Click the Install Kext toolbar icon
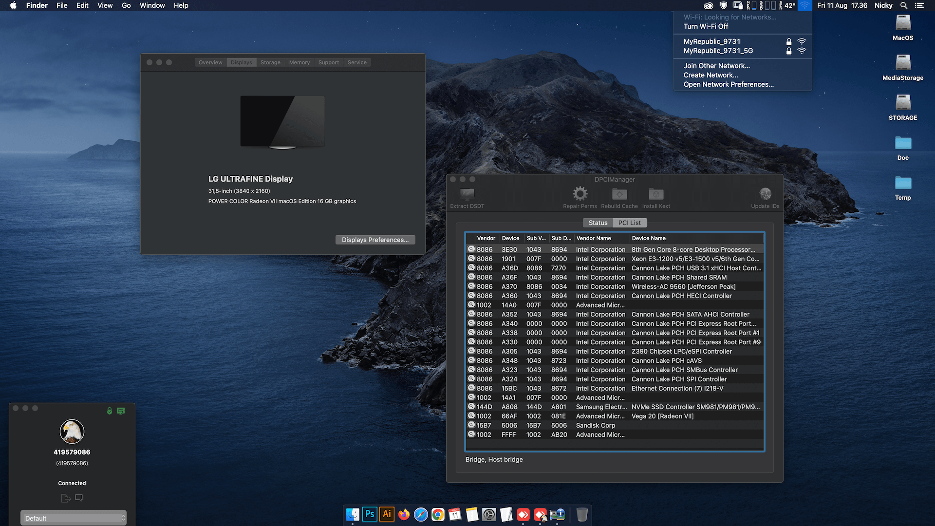 pos(656,194)
